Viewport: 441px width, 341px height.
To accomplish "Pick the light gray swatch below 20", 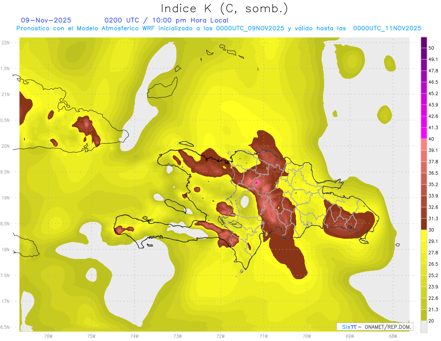I will pos(424,327).
